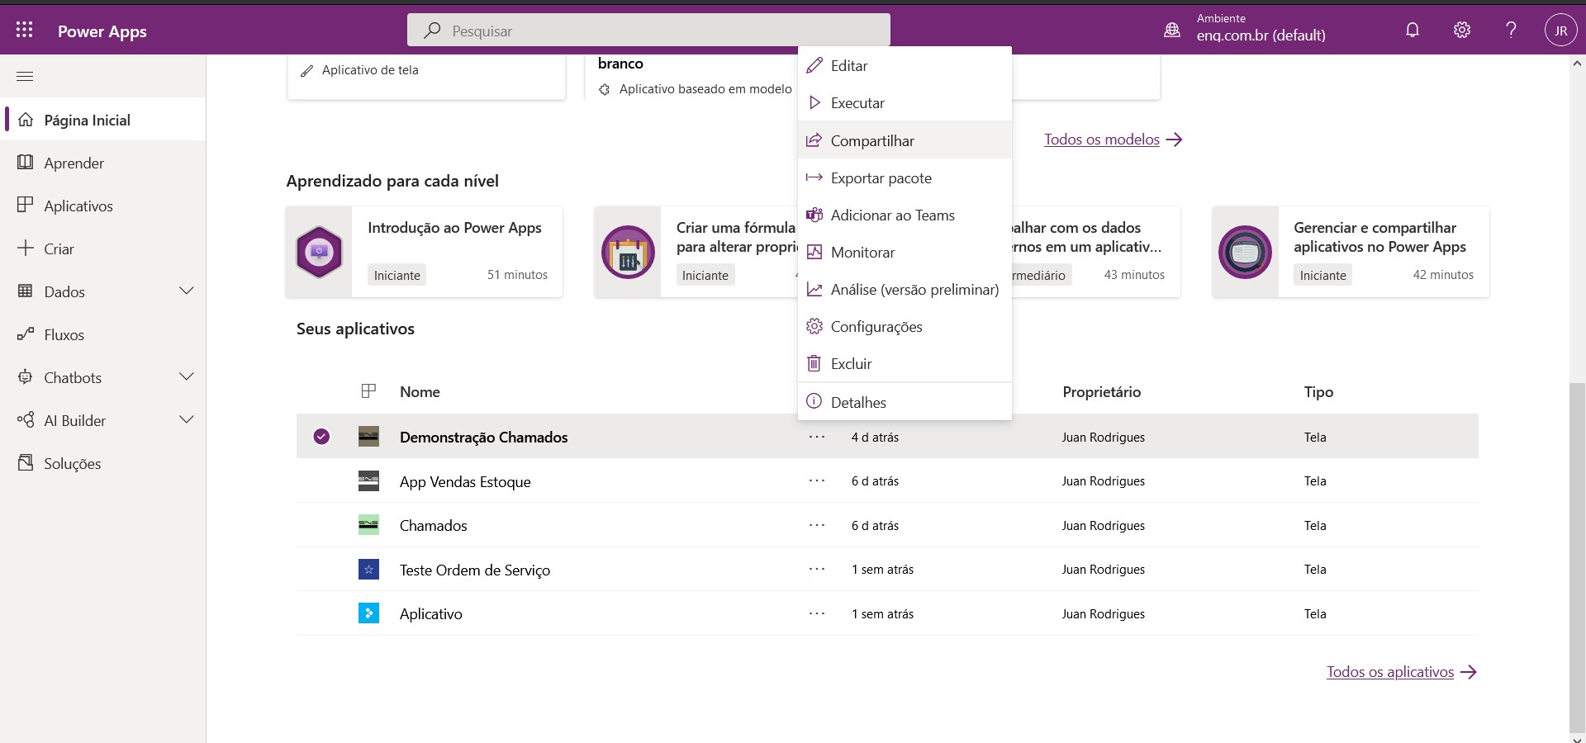Click '4 d atrás' modified cell
1586x743 pixels.
(875, 437)
